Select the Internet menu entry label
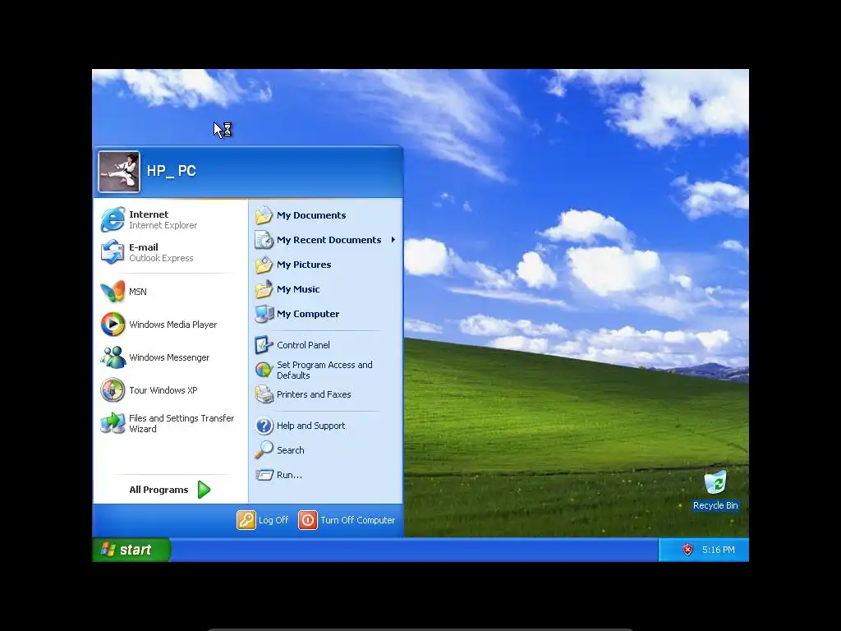Image resolution: width=841 pixels, height=631 pixels. point(149,214)
